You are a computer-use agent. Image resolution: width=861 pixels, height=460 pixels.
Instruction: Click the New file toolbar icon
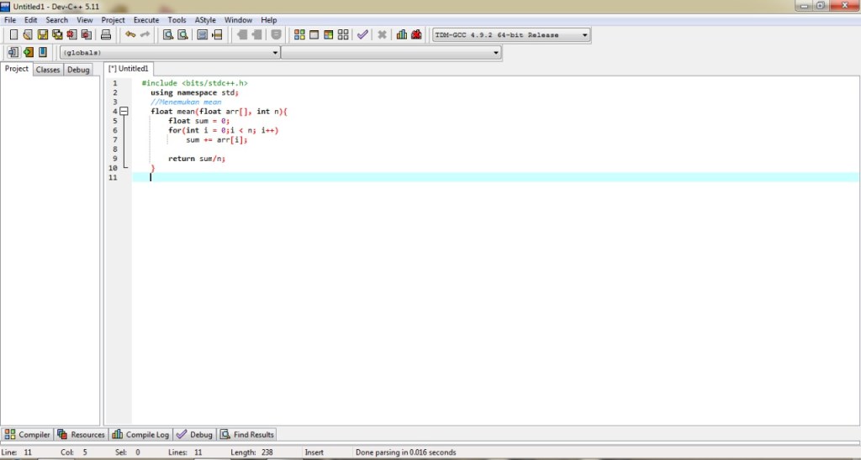(13, 35)
